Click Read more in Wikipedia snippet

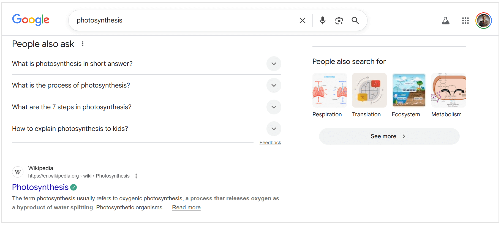point(186,207)
